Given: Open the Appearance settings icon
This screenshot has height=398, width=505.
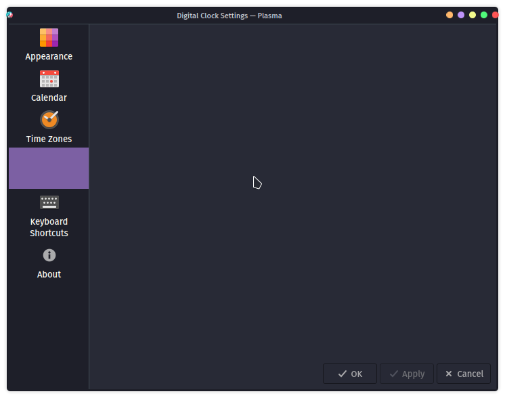Looking at the screenshot, I should [49, 37].
